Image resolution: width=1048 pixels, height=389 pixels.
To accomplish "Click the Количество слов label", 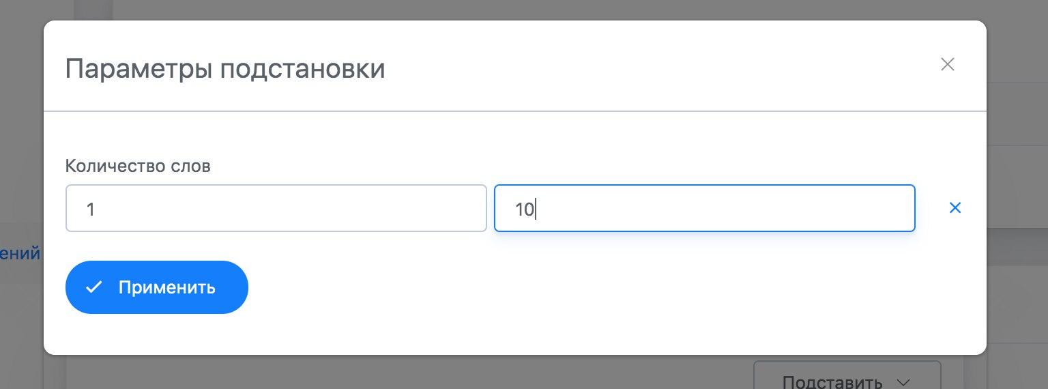I will (138, 166).
